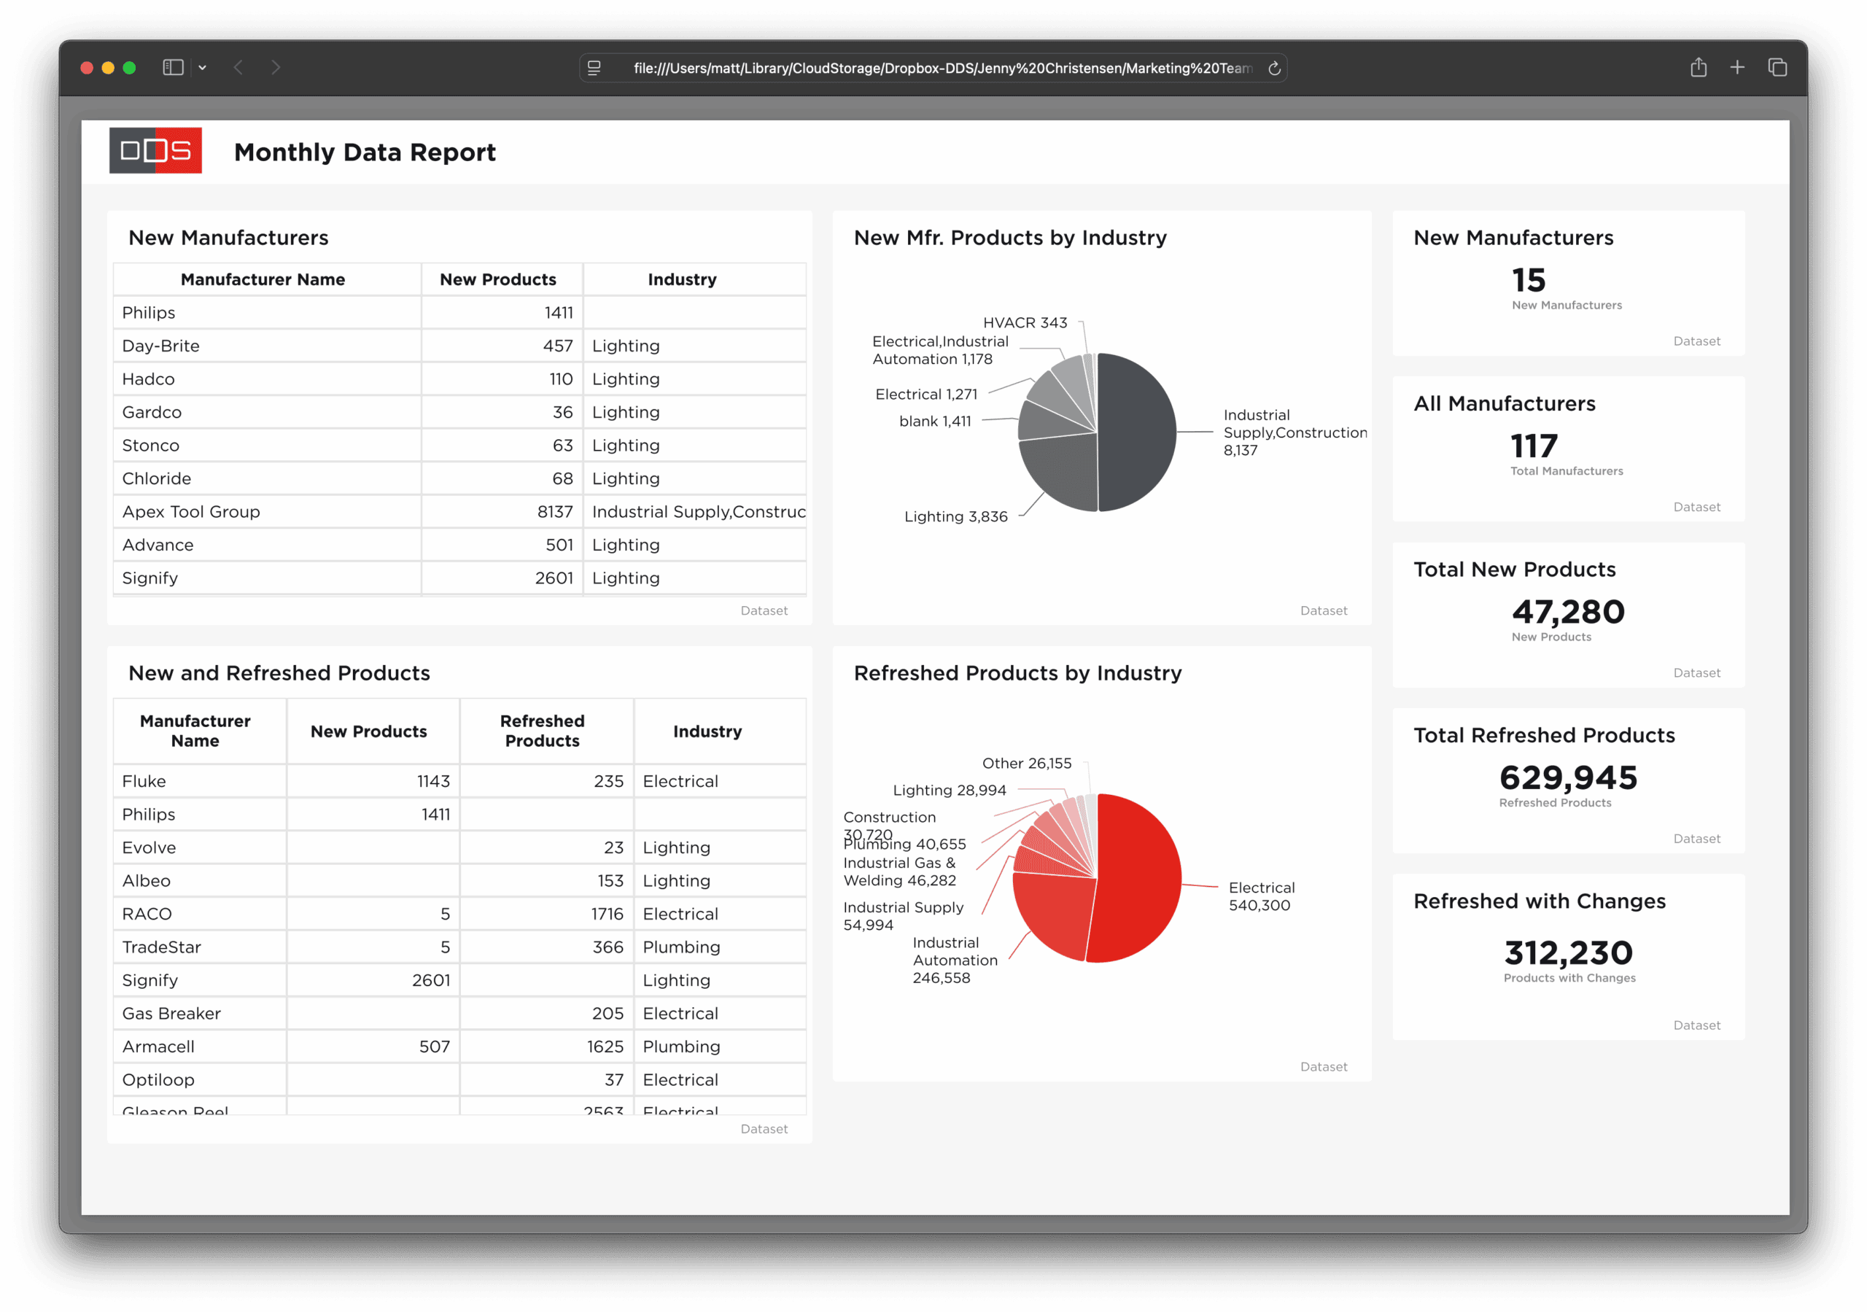
Task: Open the sidebar dropdown chevron
Action: click(203, 68)
